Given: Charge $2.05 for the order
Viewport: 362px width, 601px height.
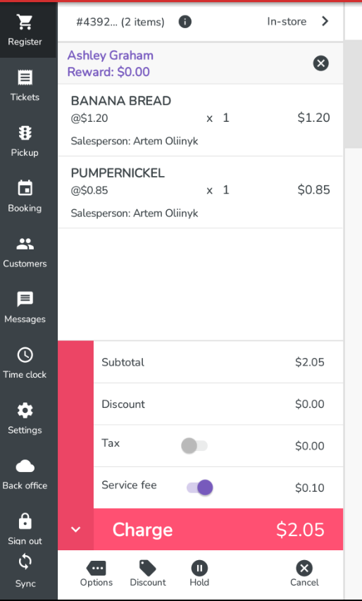Looking at the screenshot, I should pyautogui.click(x=218, y=530).
